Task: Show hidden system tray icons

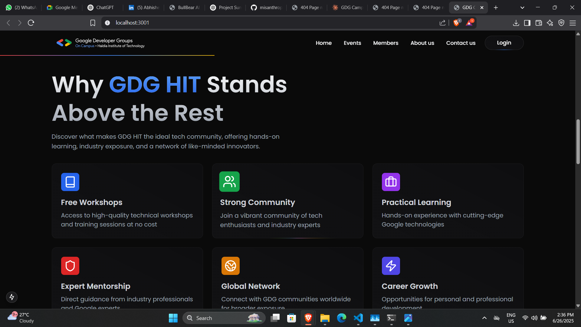Action: (x=484, y=318)
